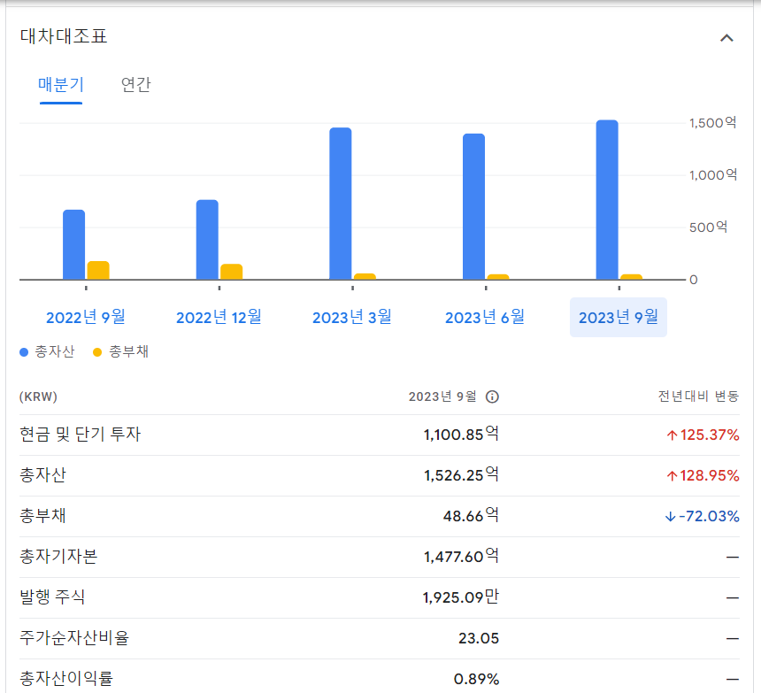This screenshot has width=761, height=693.
Task: Click the (KRW) currency label
Action: coord(38,397)
